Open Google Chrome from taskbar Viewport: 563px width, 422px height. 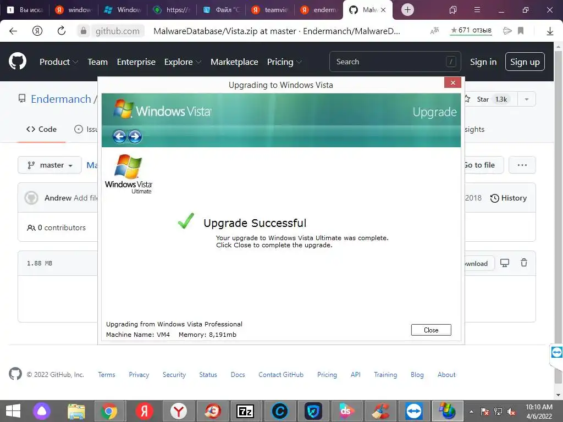point(109,411)
